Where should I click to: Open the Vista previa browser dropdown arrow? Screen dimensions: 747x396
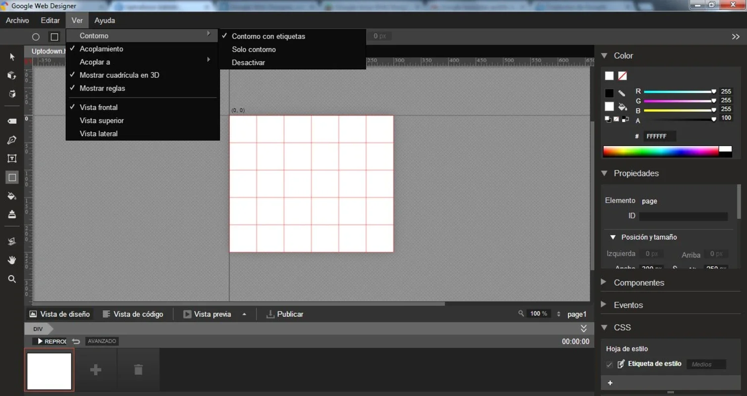pos(244,314)
